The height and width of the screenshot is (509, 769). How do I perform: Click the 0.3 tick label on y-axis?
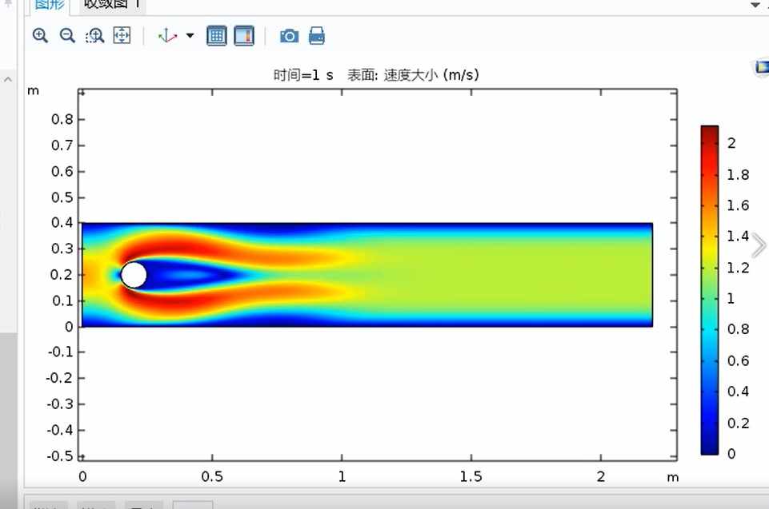pos(62,249)
